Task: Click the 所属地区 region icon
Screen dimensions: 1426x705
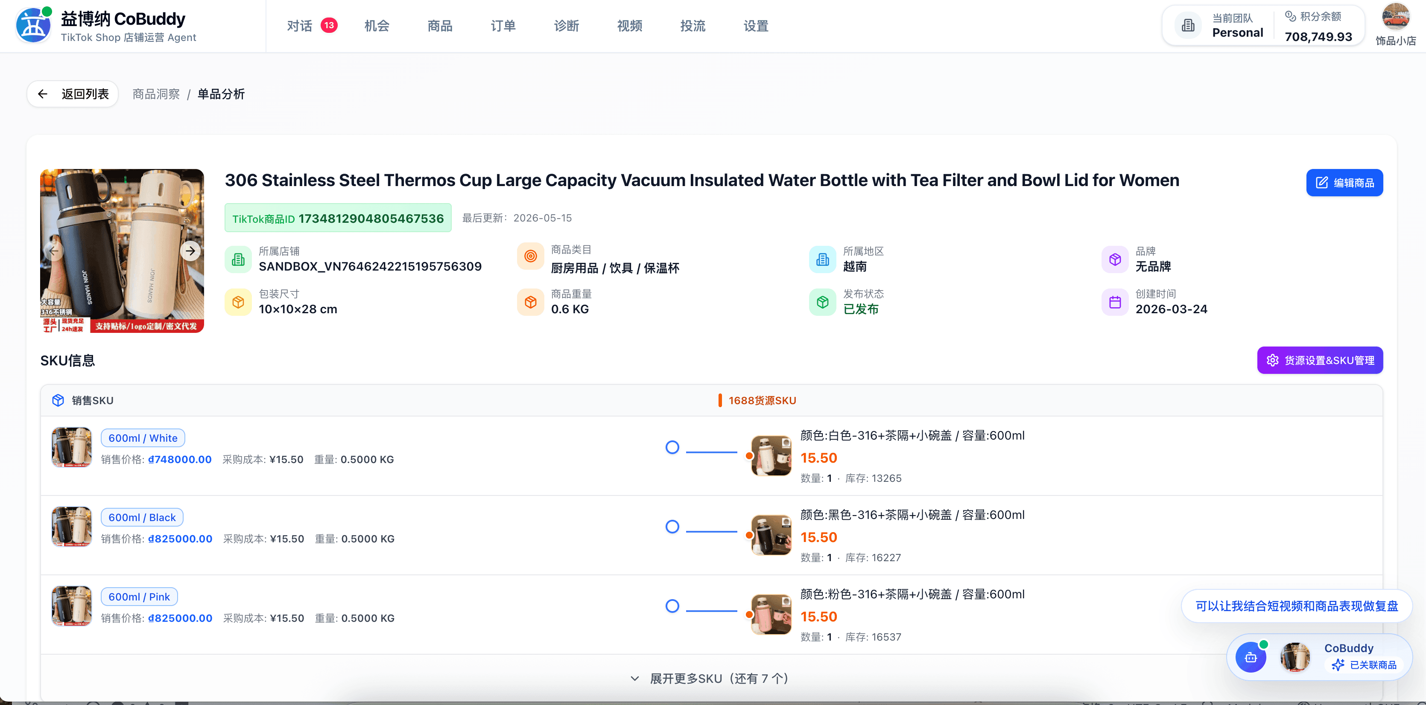Action: click(x=823, y=259)
